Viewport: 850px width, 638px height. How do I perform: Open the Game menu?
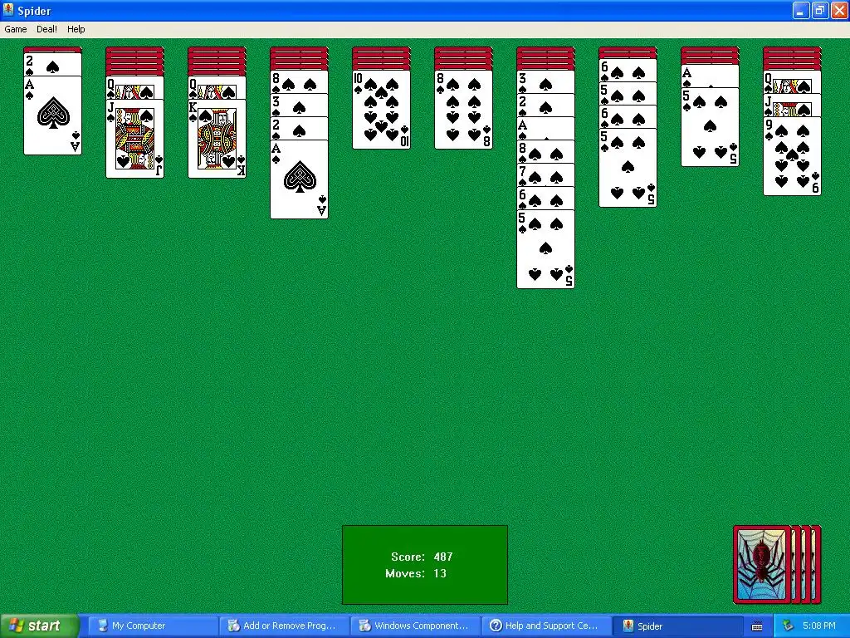[x=15, y=29]
